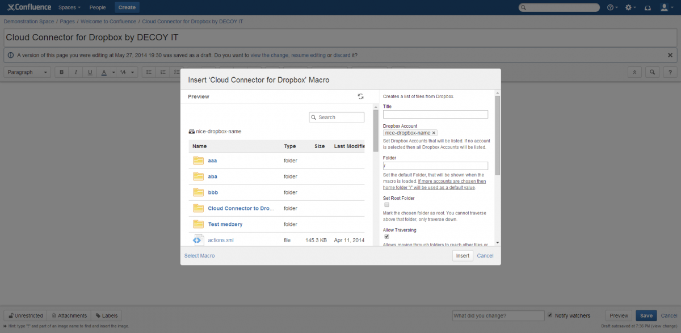Toggle italic formatting in editor toolbar
This screenshot has height=333, width=681.
75,73
